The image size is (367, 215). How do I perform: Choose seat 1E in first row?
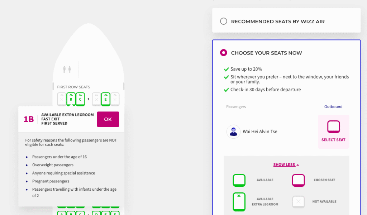pos(106,99)
